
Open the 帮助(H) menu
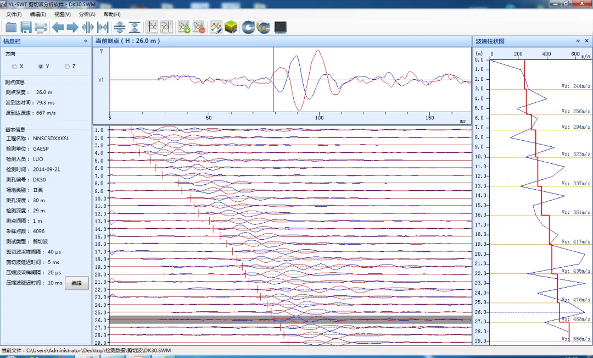112,14
